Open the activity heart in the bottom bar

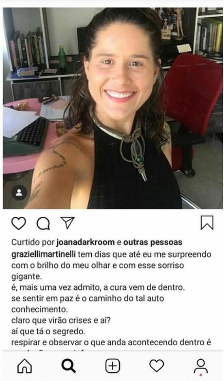point(157,366)
